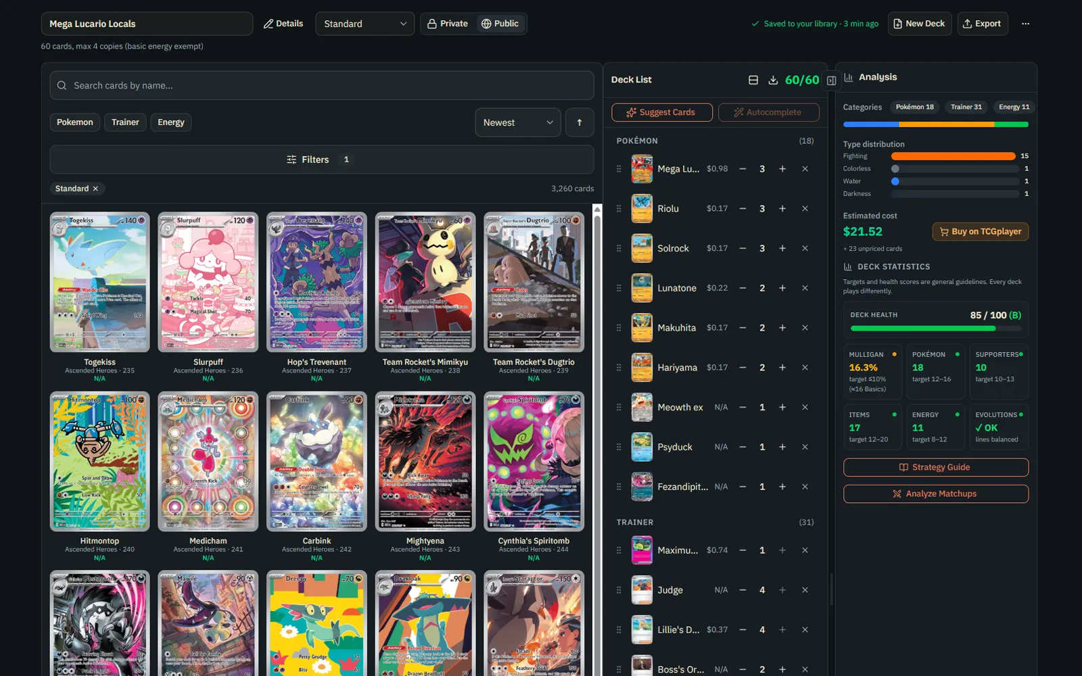Select the Mightyena card thumbnail
Image resolution: width=1082 pixels, height=676 pixels.
(425, 462)
